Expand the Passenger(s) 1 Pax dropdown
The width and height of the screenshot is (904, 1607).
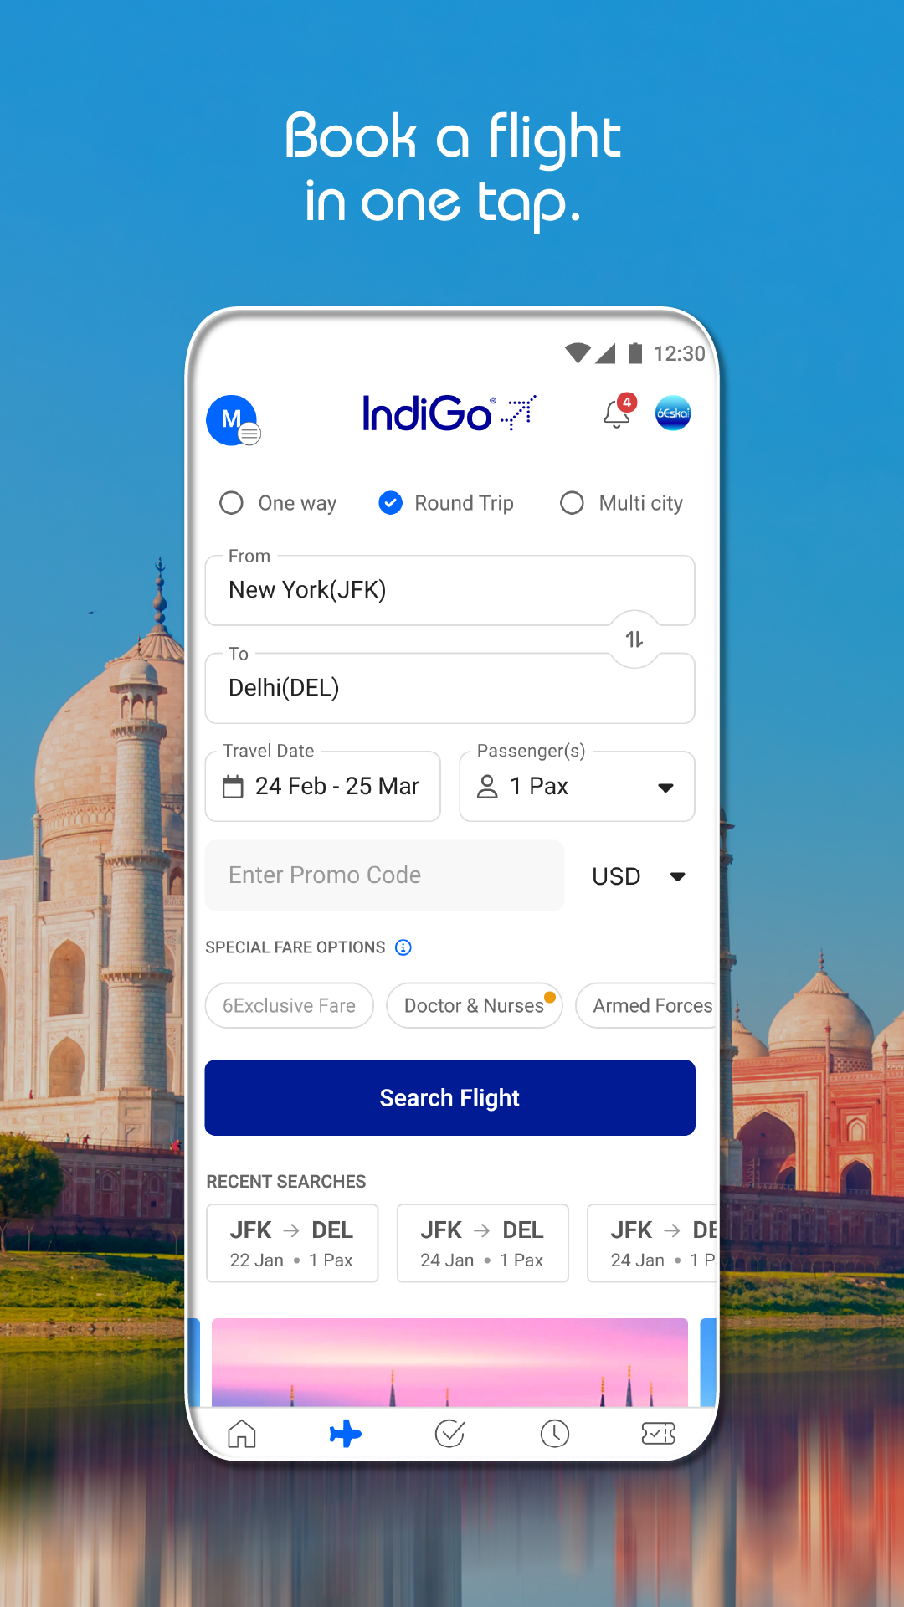(577, 786)
